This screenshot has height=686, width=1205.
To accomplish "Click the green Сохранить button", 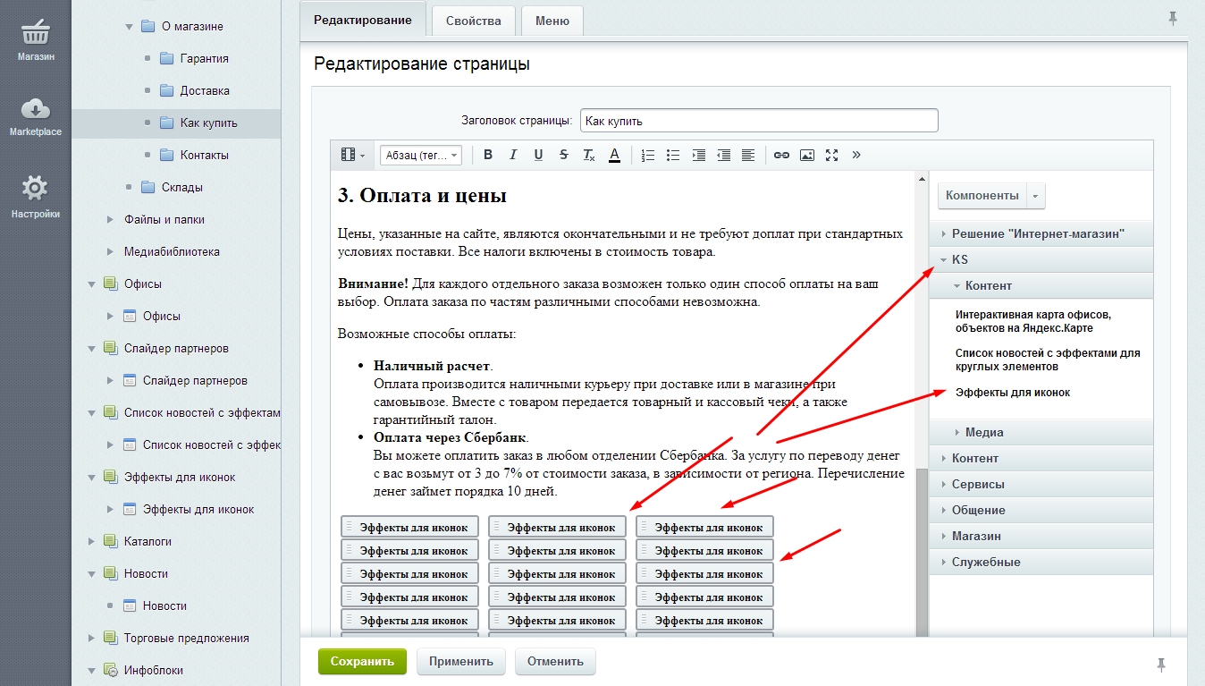I will pyautogui.click(x=362, y=662).
